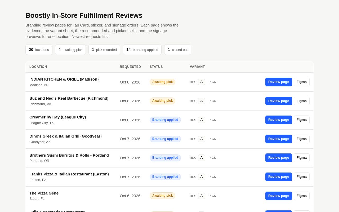Click the 1 closed out chip
The width and height of the screenshot is (339, 212).
pos(178,50)
